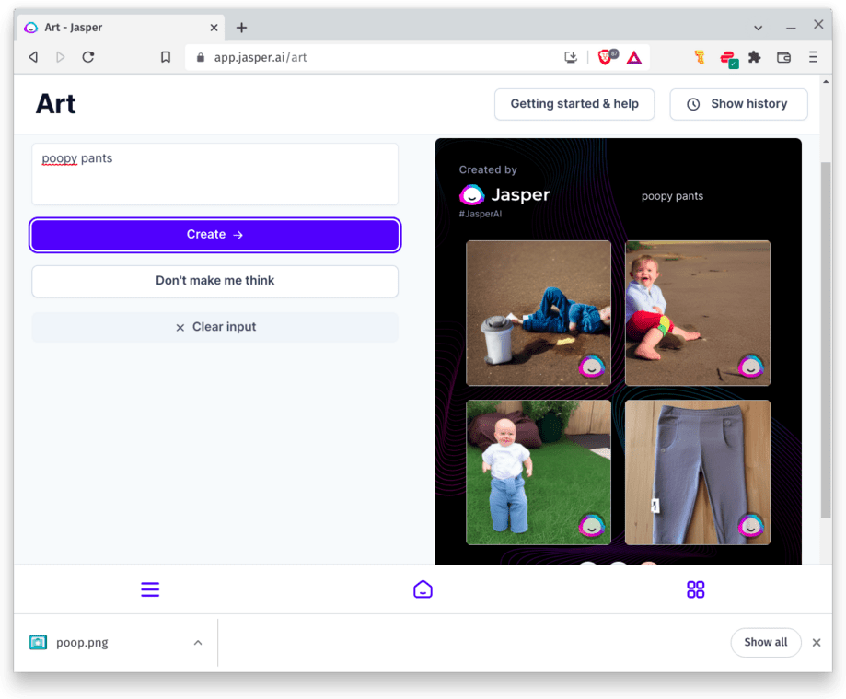846x699 pixels.
Task: Click the Jasper logo in the image card
Action: 504,195
